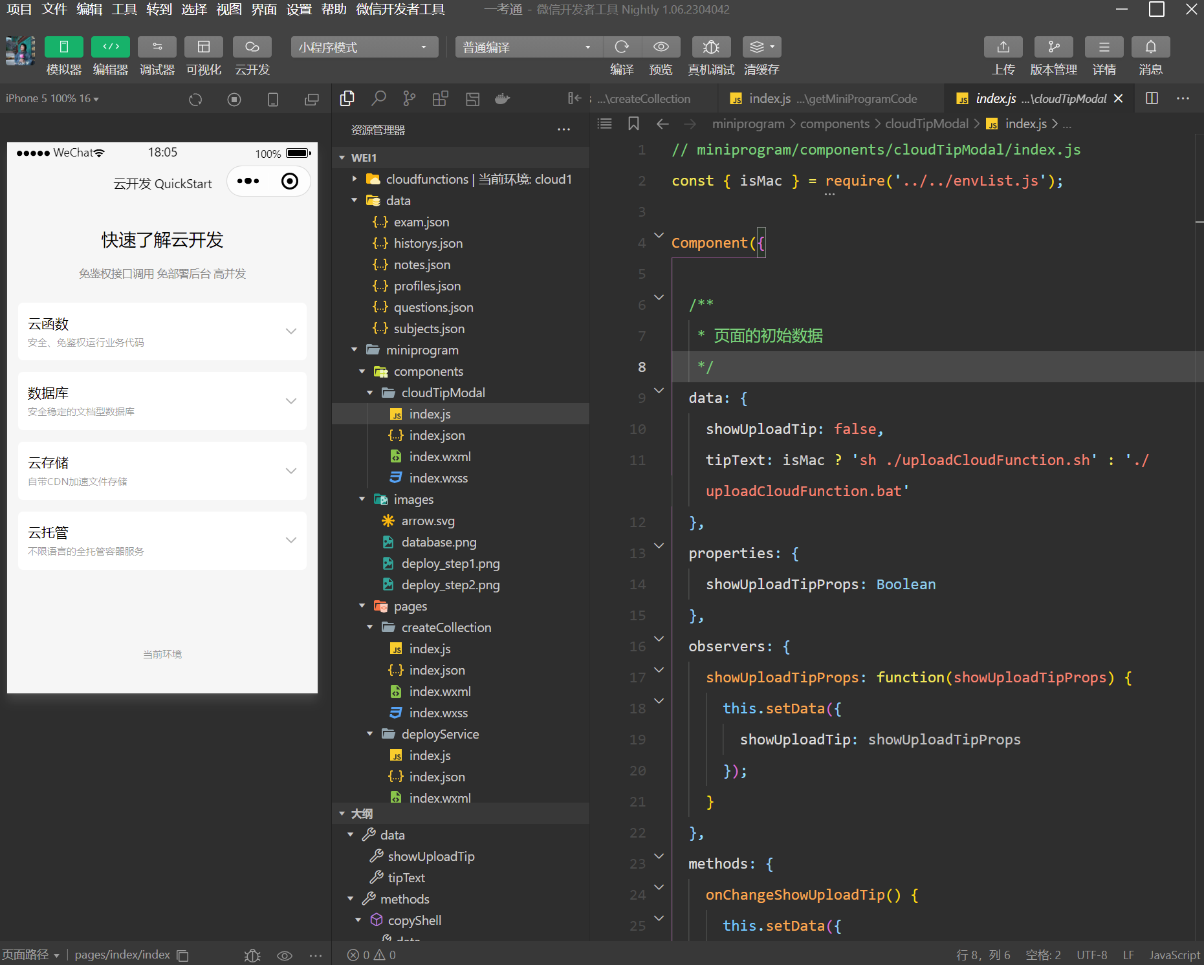
Task: Toggle the Simulator panel button
Action: click(x=63, y=47)
